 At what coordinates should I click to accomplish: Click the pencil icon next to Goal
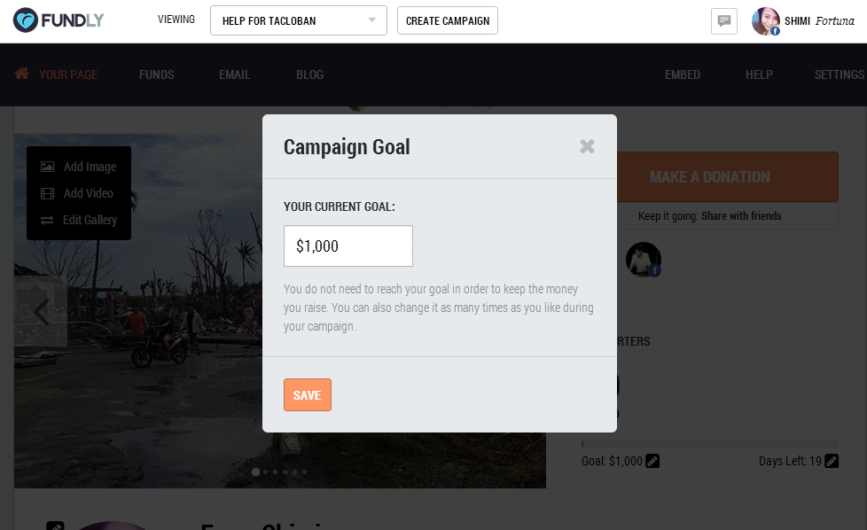click(x=652, y=461)
